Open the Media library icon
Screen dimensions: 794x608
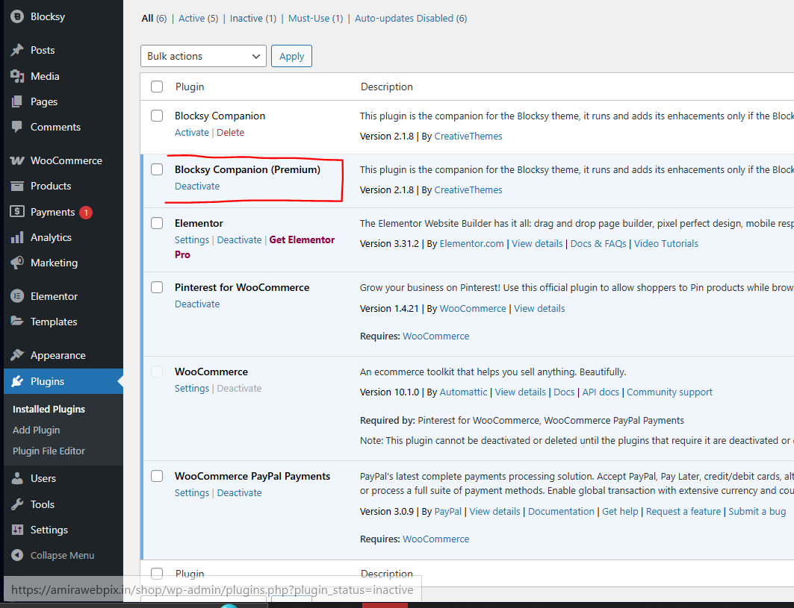(16, 76)
